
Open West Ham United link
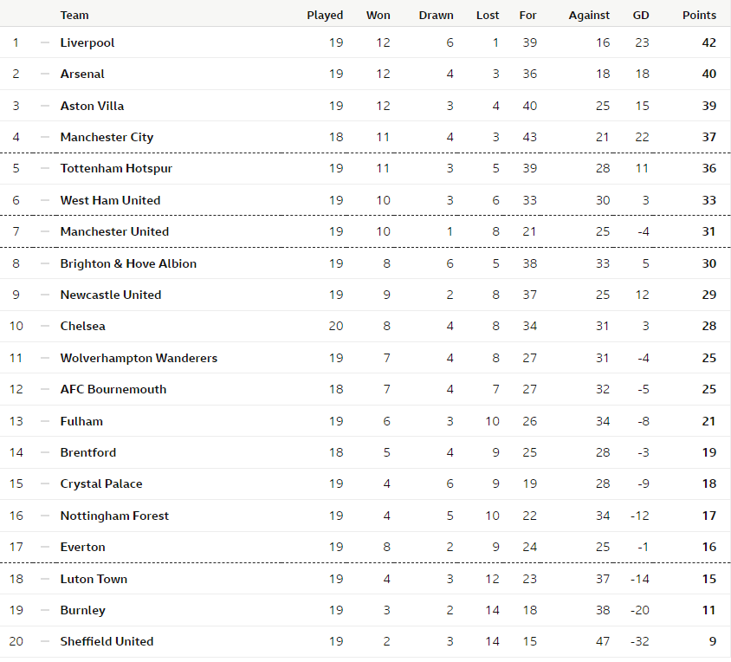pos(110,201)
